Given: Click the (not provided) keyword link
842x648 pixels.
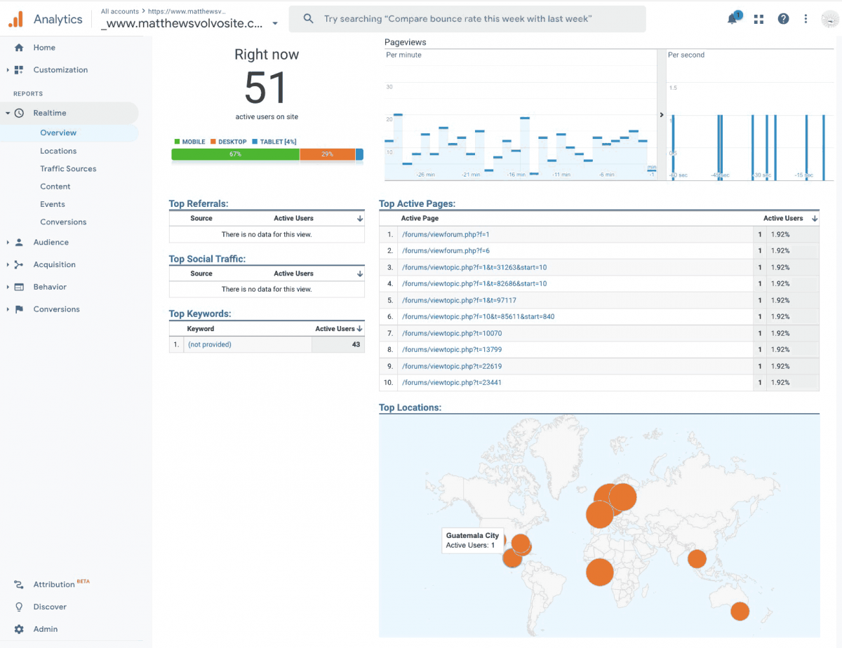Looking at the screenshot, I should pyautogui.click(x=209, y=344).
